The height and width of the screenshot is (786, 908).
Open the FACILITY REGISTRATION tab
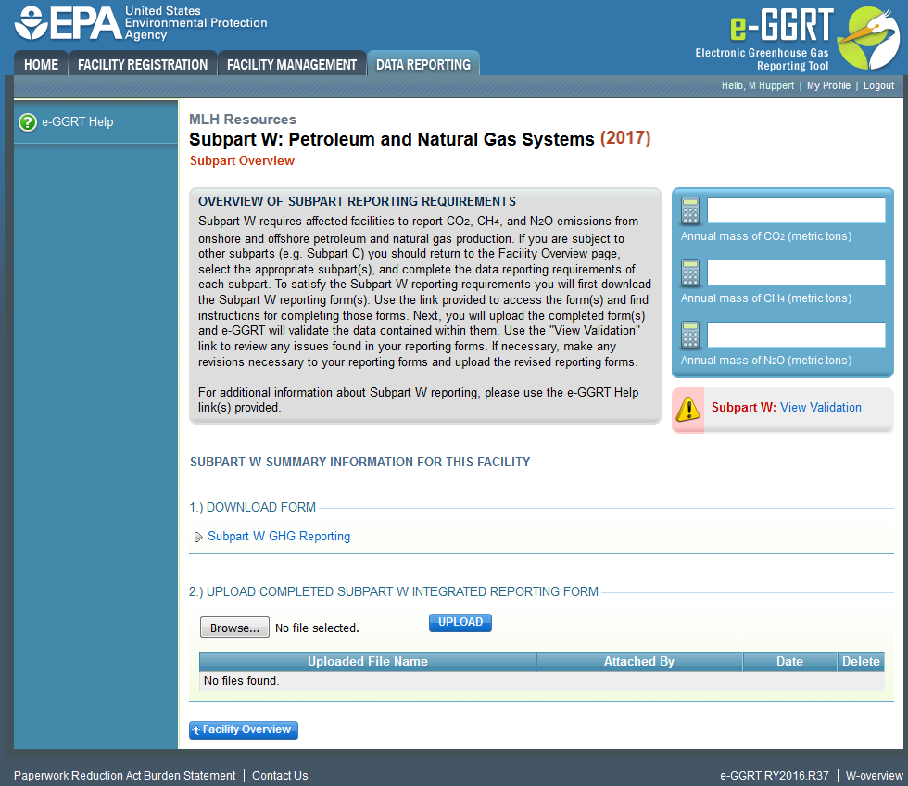[x=143, y=64]
